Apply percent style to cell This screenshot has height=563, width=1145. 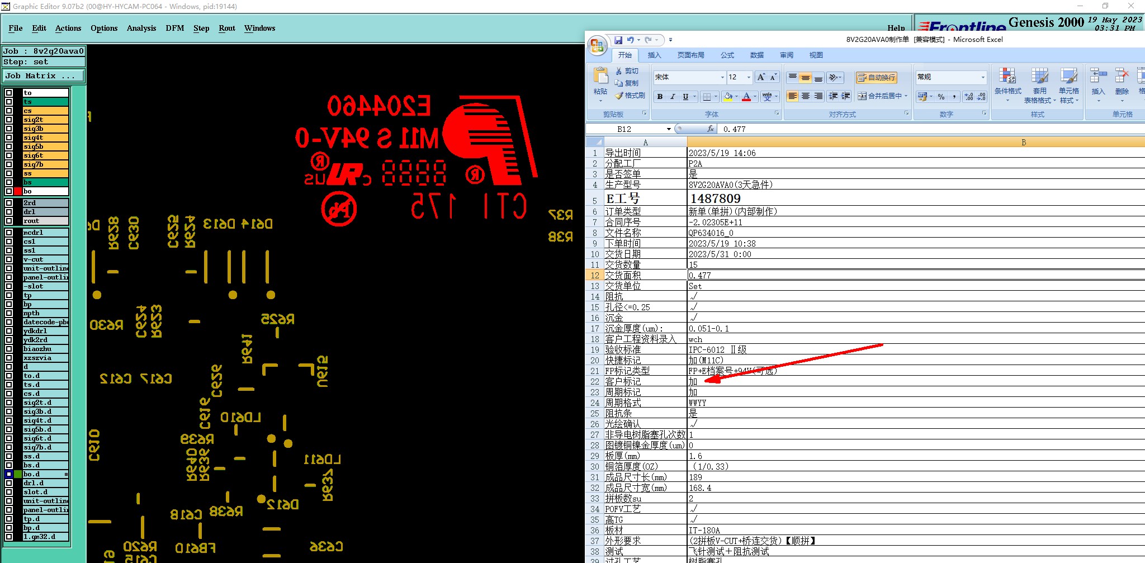point(941,97)
